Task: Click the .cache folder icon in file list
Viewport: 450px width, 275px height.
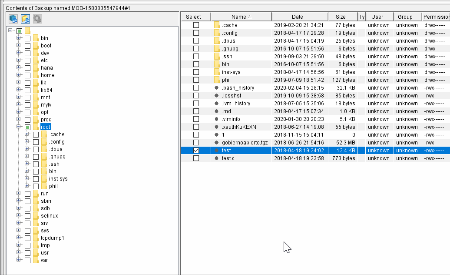Action: tap(217, 25)
